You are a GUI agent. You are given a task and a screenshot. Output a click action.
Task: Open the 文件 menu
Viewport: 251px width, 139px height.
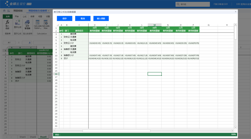pos(7,16)
